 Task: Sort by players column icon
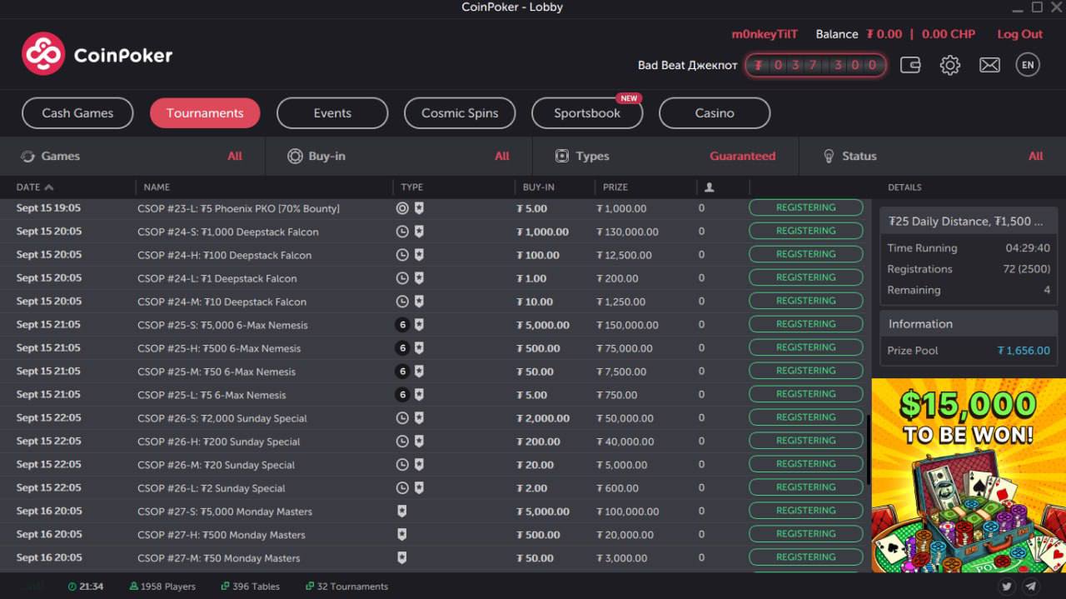[x=709, y=187]
